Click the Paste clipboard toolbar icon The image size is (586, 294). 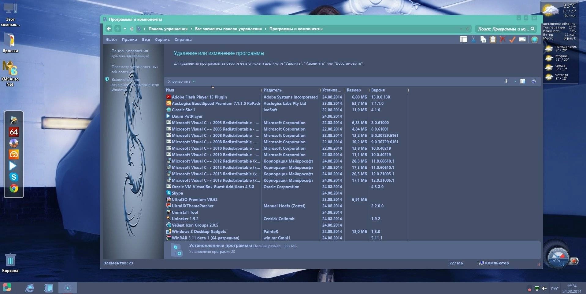(x=493, y=39)
